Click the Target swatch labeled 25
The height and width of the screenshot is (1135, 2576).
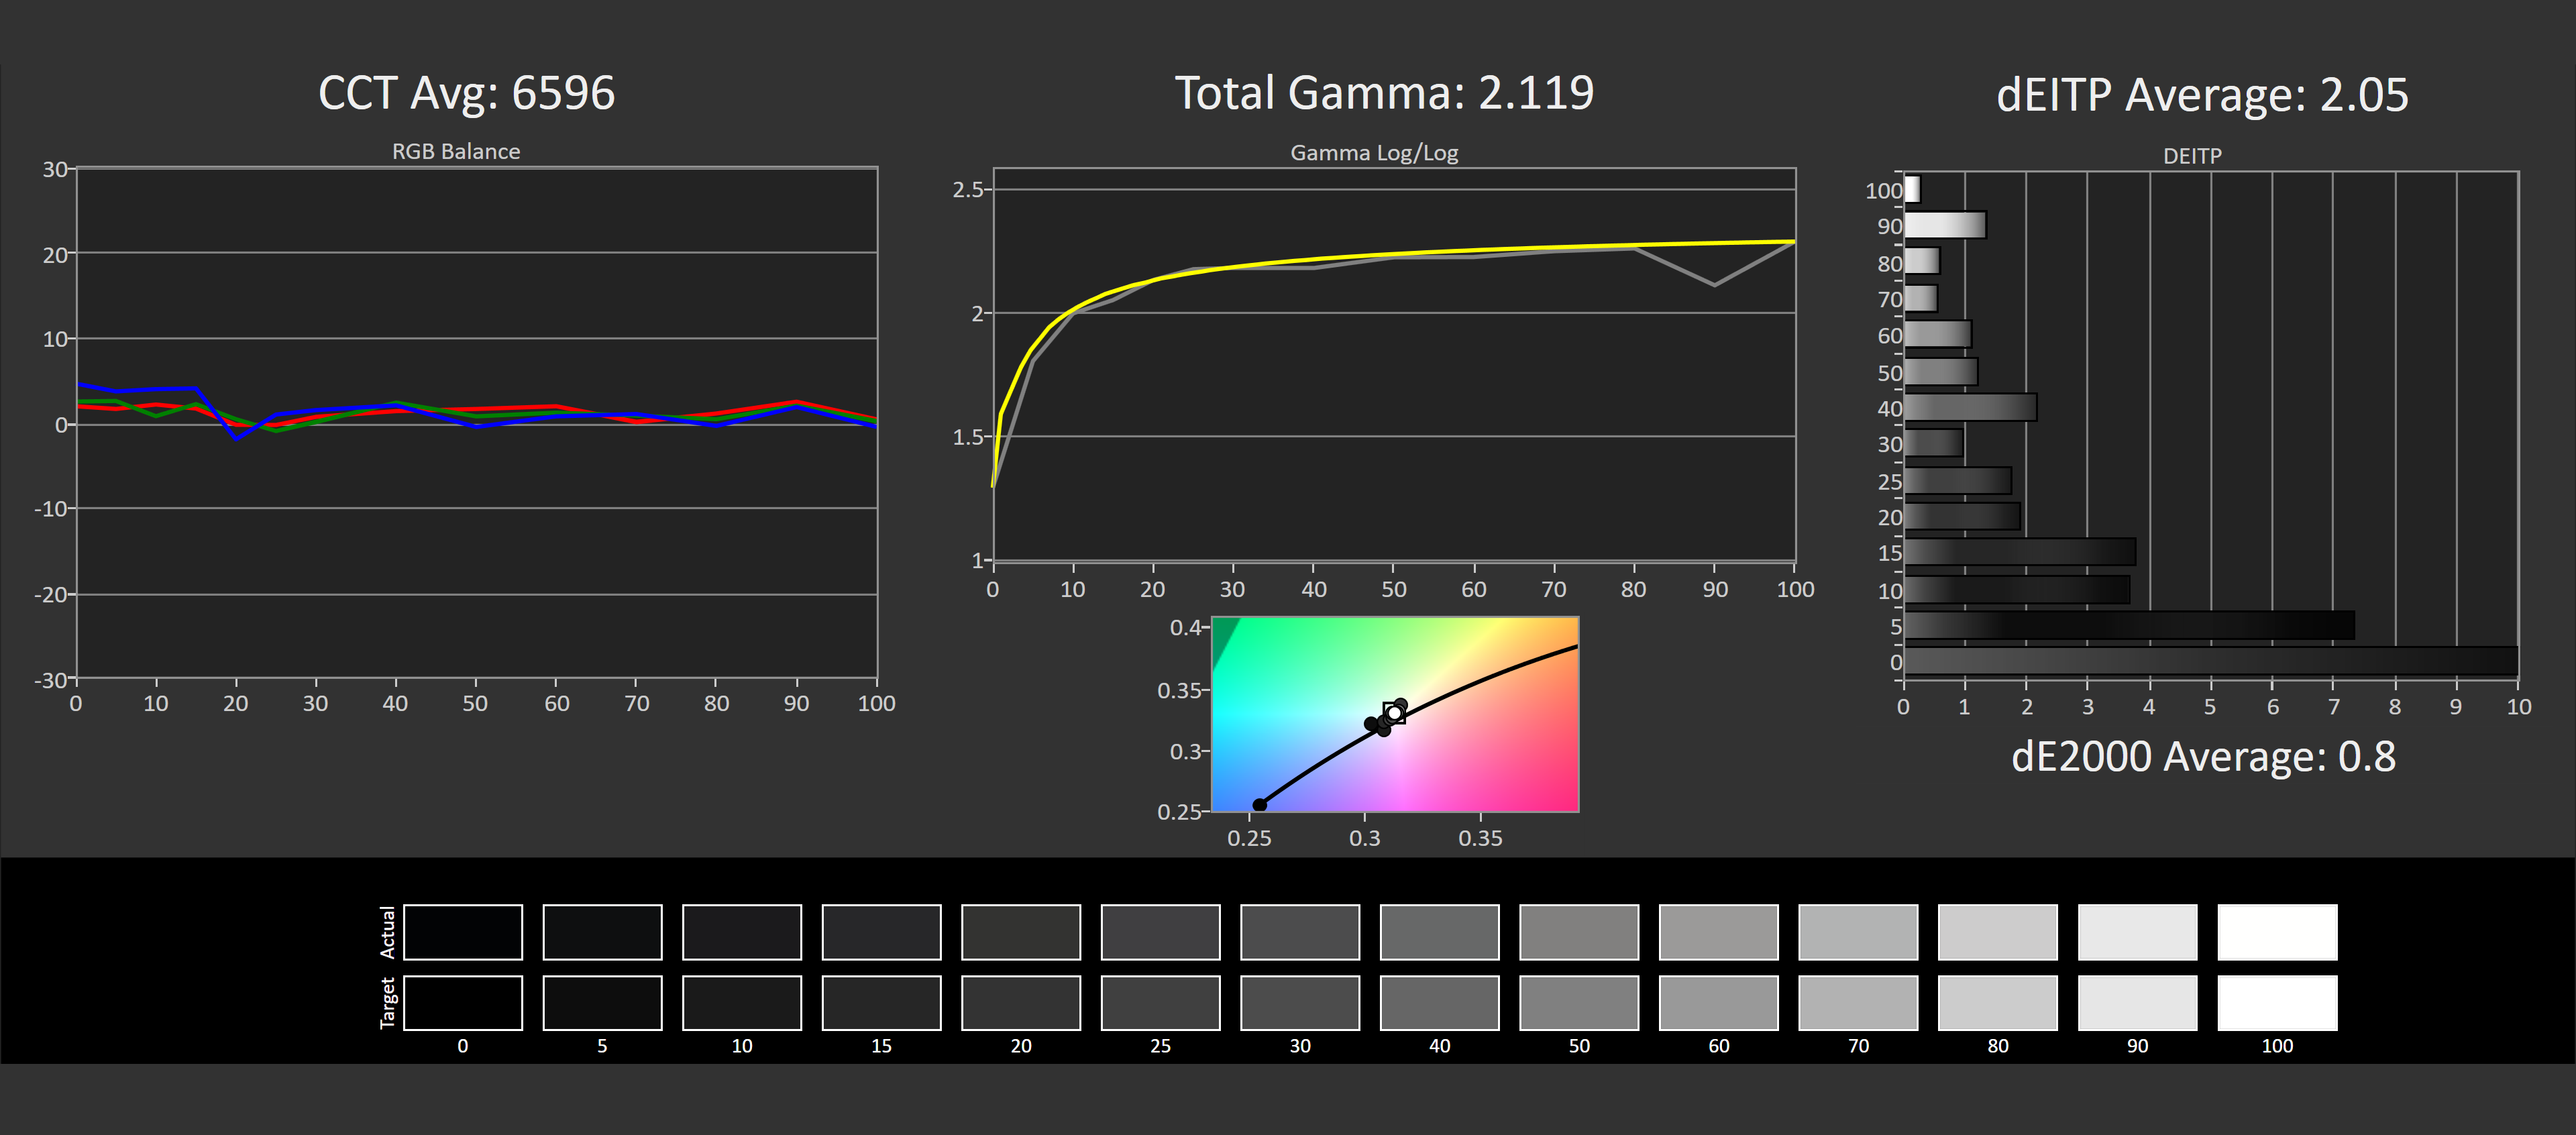(x=1160, y=1003)
